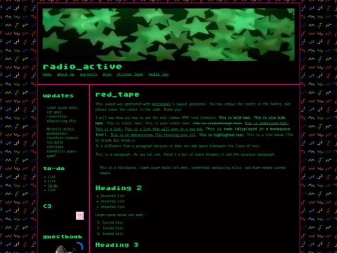Click the 'This is underlined text.' phrase
The height and width of the screenshot is (253, 337).
(x=266, y=123)
